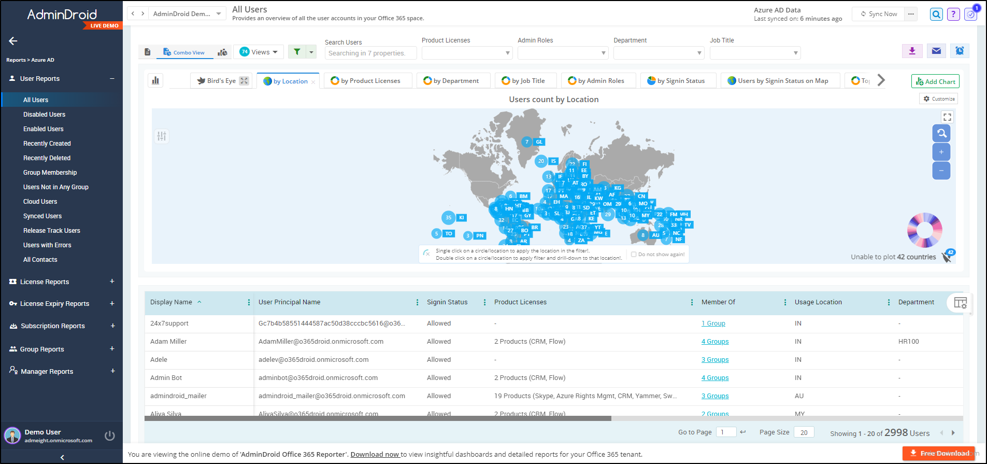Screen dimensions: 987x464
Task: Click the Search Users input field
Action: point(371,53)
